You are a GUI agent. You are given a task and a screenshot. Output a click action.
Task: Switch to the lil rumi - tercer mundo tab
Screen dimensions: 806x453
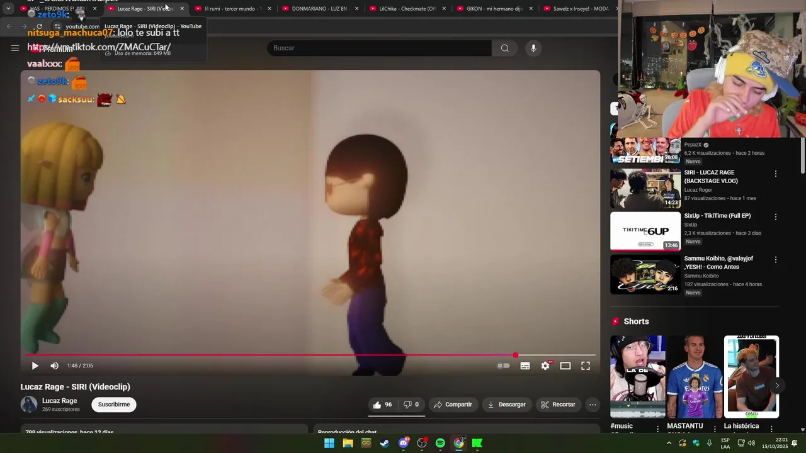coord(233,9)
